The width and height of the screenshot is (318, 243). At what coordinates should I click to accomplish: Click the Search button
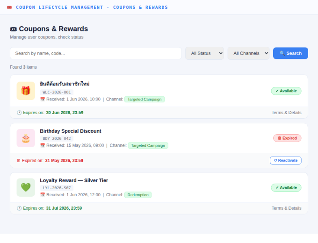(x=290, y=53)
